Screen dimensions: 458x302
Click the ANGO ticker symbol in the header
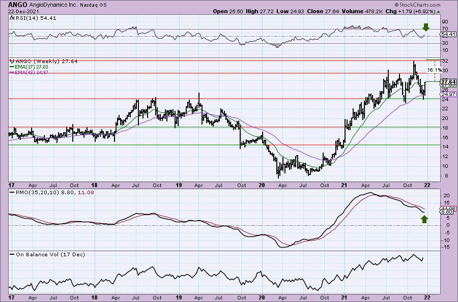(18, 5)
